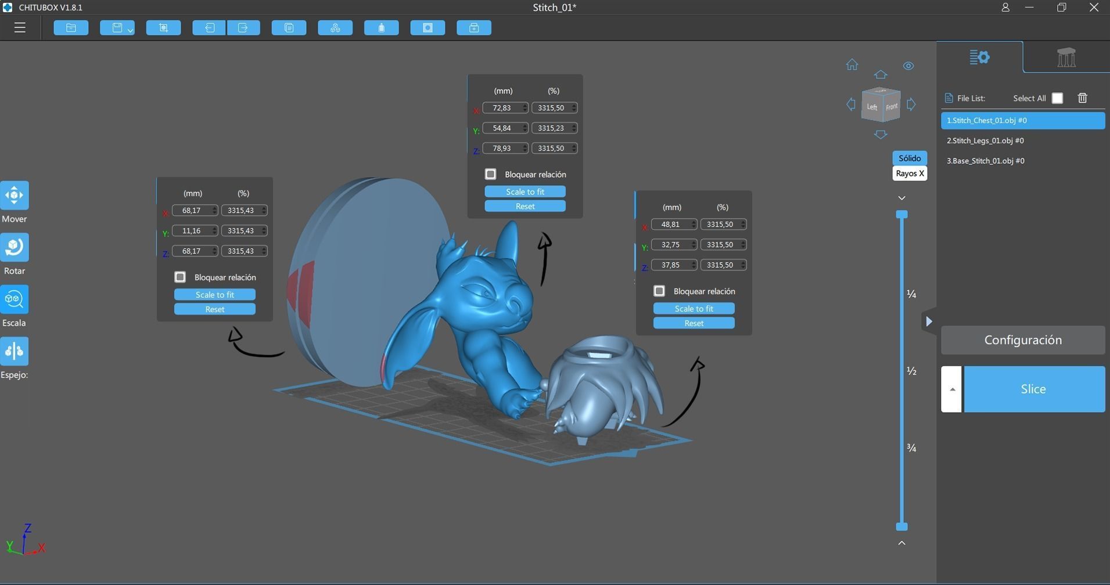This screenshot has width=1110, height=585.
Task: Click the Screenshot capture toolbar icon
Action: (x=163, y=28)
